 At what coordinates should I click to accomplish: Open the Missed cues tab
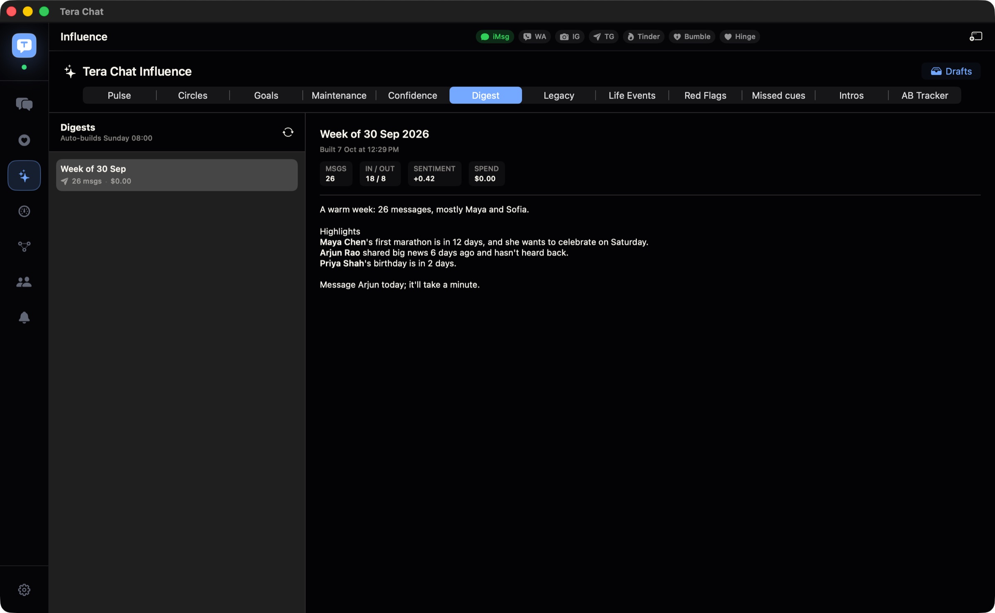click(778, 95)
